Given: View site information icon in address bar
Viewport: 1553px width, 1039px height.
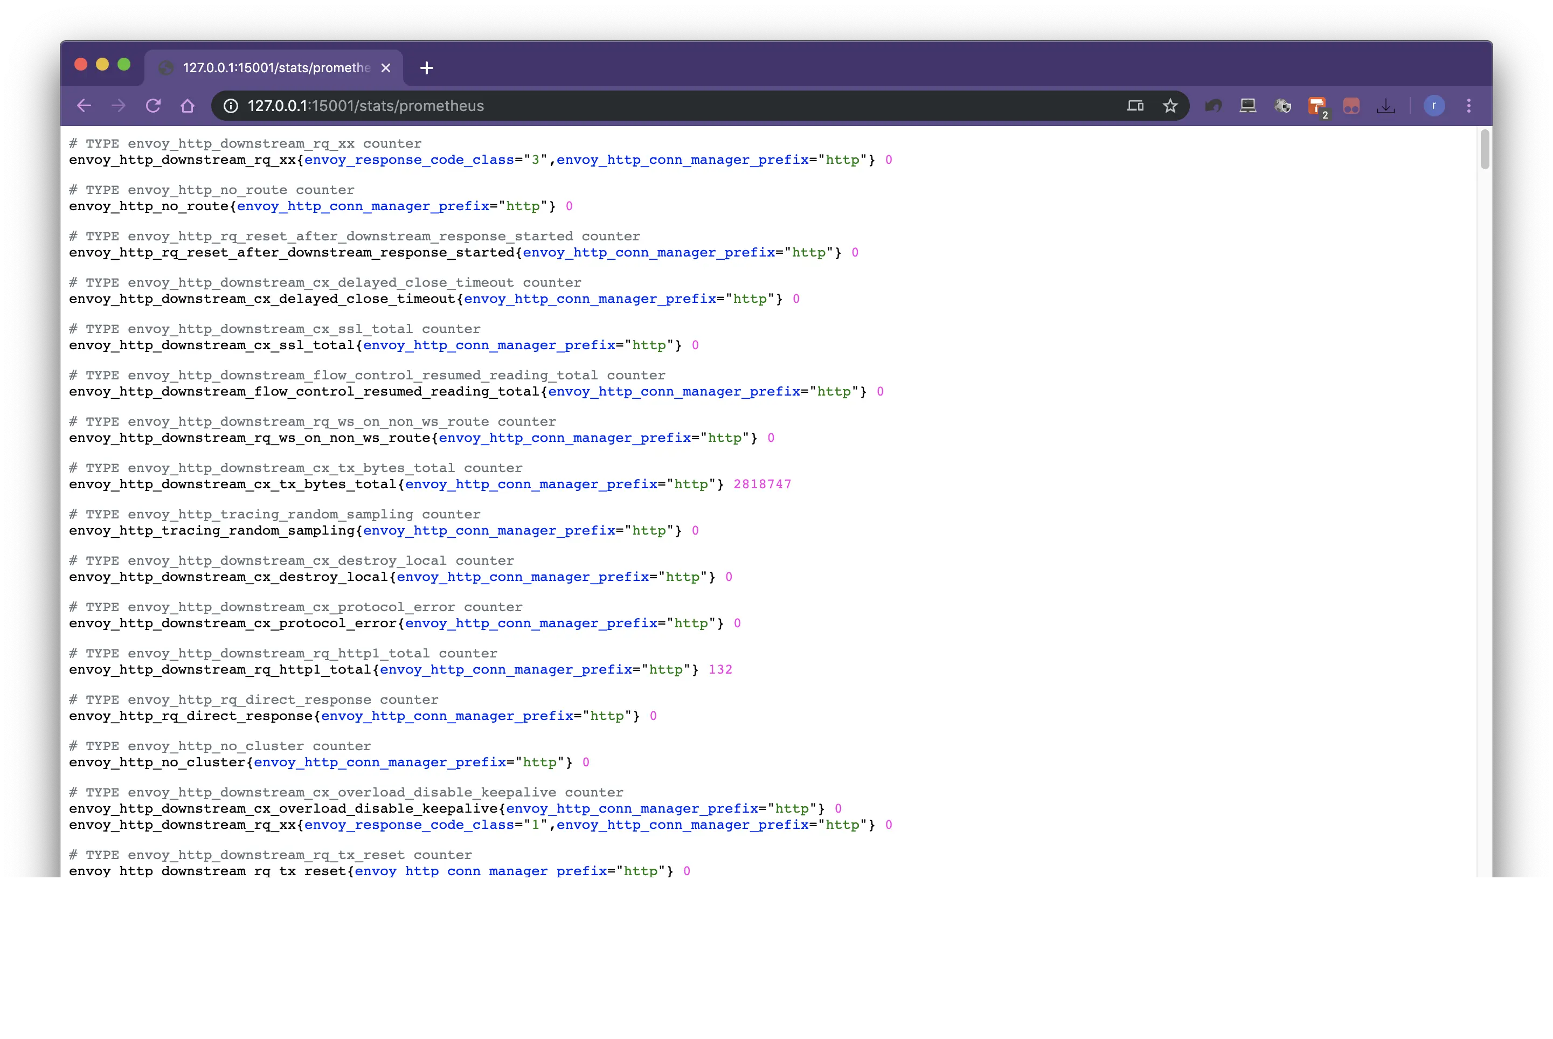Looking at the screenshot, I should (x=231, y=106).
